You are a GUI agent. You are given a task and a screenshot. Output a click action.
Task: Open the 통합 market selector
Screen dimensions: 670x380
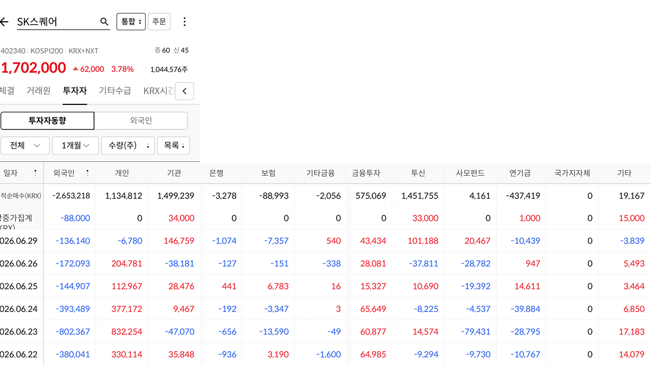(131, 22)
